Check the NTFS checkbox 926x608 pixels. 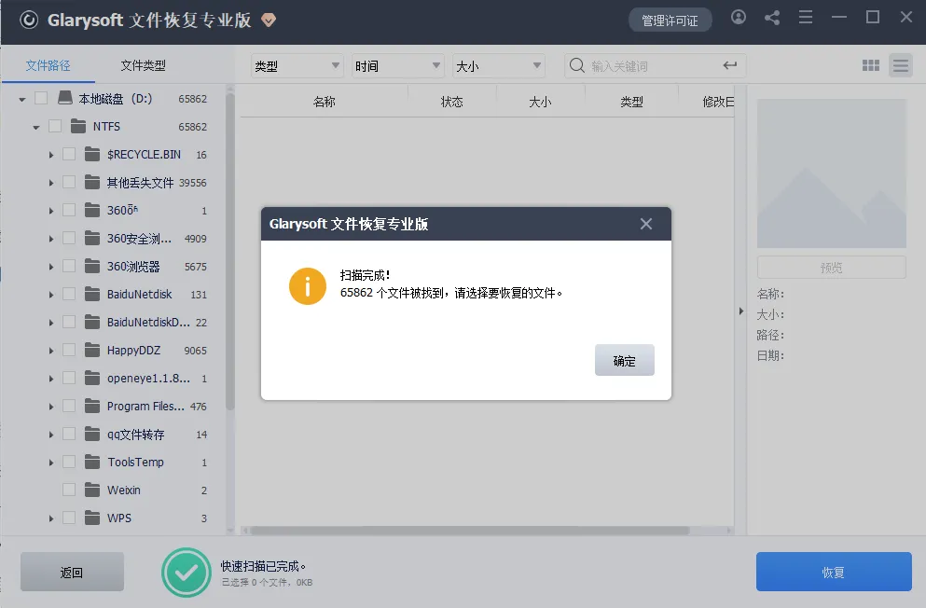[x=55, y=126]
